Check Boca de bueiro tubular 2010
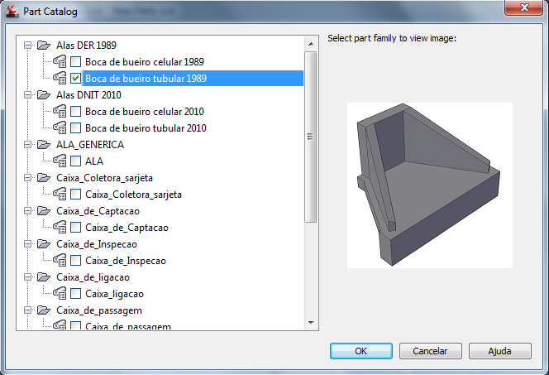Viewport: 549px width, 375px height. pyautogui.click(x=75, y=128)
